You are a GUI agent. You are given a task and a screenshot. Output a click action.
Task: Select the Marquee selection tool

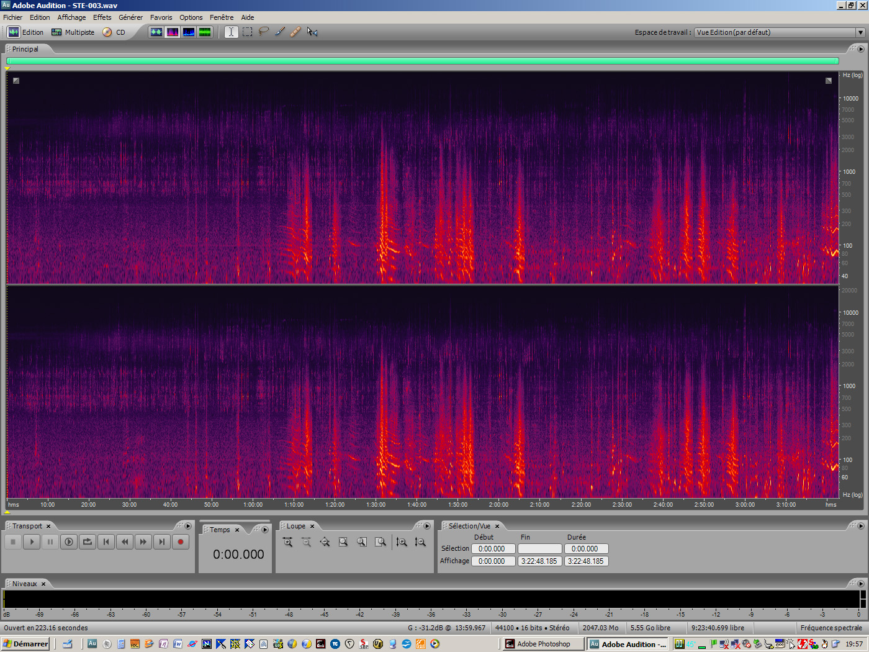coord(246,32)
